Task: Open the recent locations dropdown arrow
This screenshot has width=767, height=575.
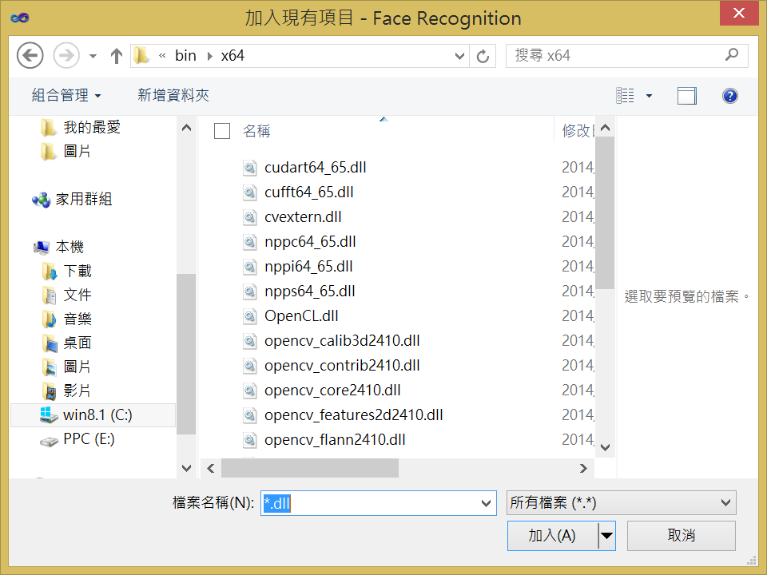Action: coord(93,56)
